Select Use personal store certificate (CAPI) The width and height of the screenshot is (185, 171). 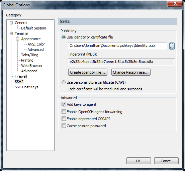(x=64, y=82)
